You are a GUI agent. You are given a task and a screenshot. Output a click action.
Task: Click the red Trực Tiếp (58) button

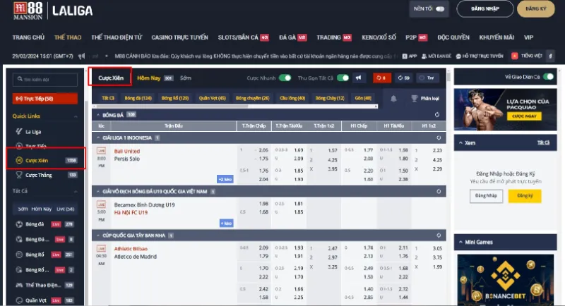(45, 99)
